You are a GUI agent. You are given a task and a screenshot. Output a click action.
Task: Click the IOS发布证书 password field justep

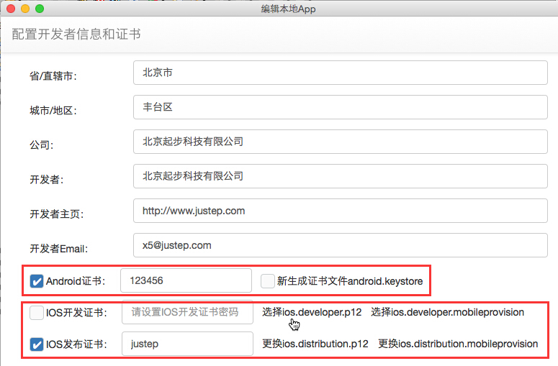187,344
